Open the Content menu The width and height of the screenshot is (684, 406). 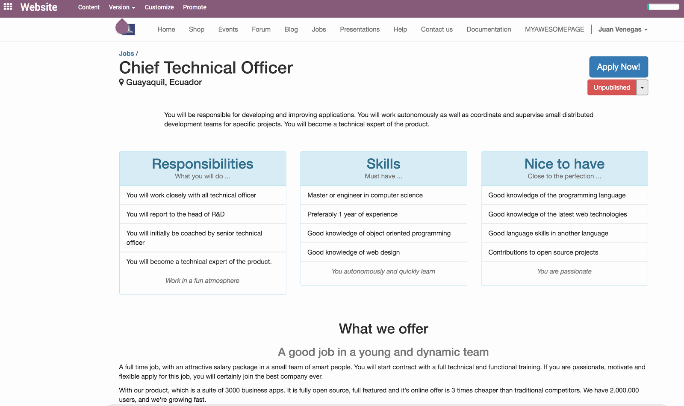[89, 7]
